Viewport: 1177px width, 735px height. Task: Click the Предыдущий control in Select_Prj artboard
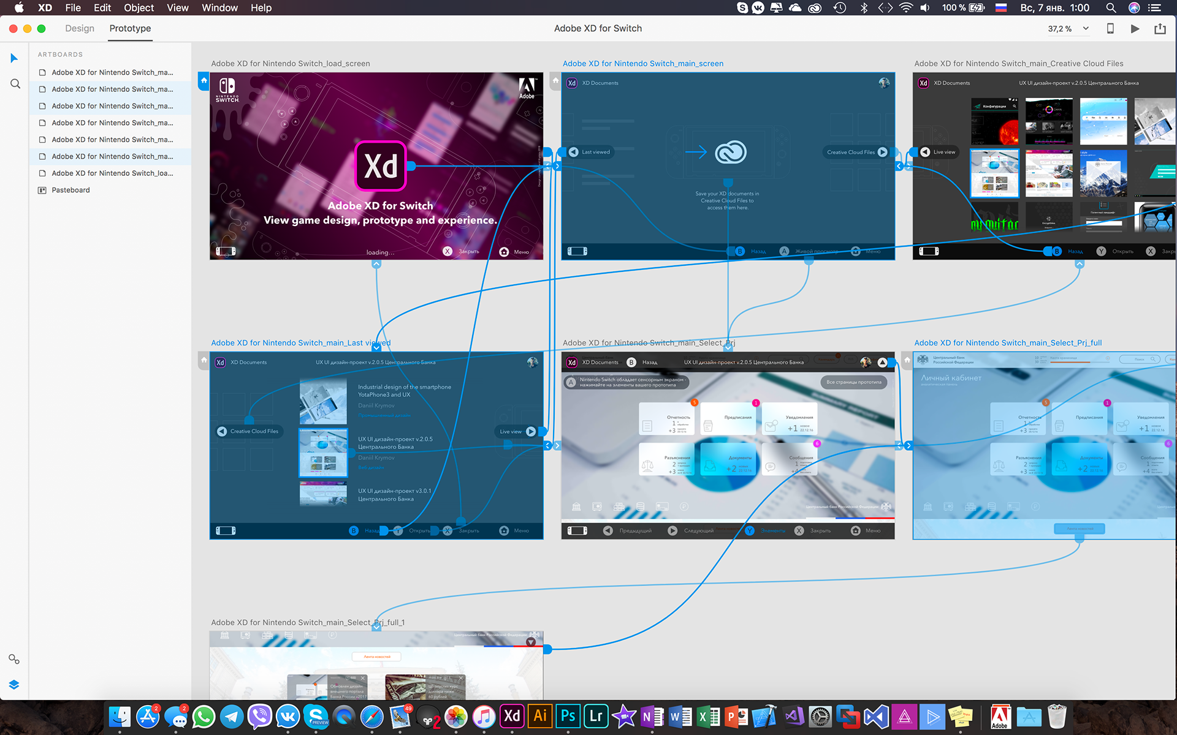coord(628,530)
